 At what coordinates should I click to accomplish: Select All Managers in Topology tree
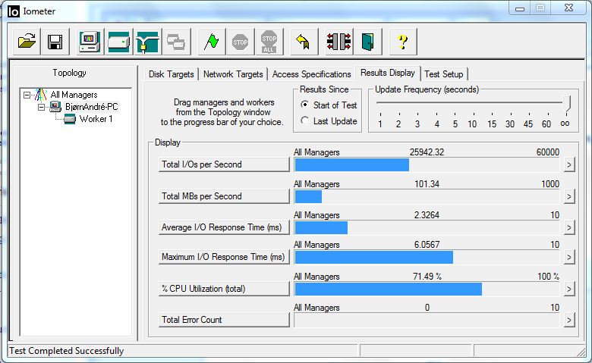point(74,95)
